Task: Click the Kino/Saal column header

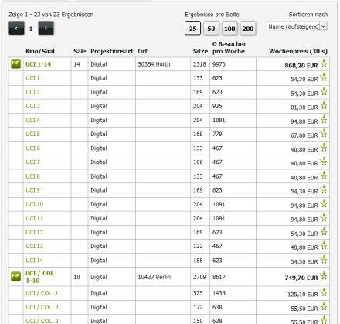Action: click(x=40, y=51)
